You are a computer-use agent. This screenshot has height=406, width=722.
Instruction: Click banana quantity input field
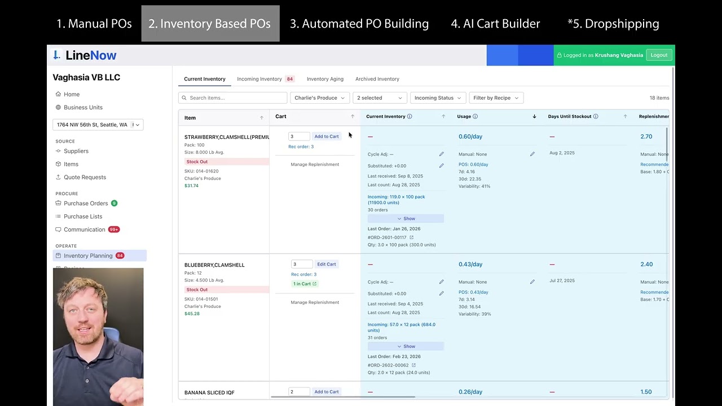point(299,392)
